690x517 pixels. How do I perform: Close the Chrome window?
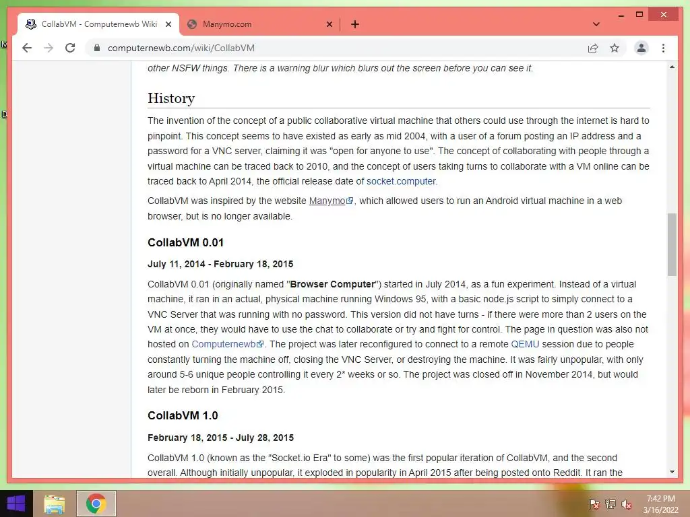click(x=664, y=15)
